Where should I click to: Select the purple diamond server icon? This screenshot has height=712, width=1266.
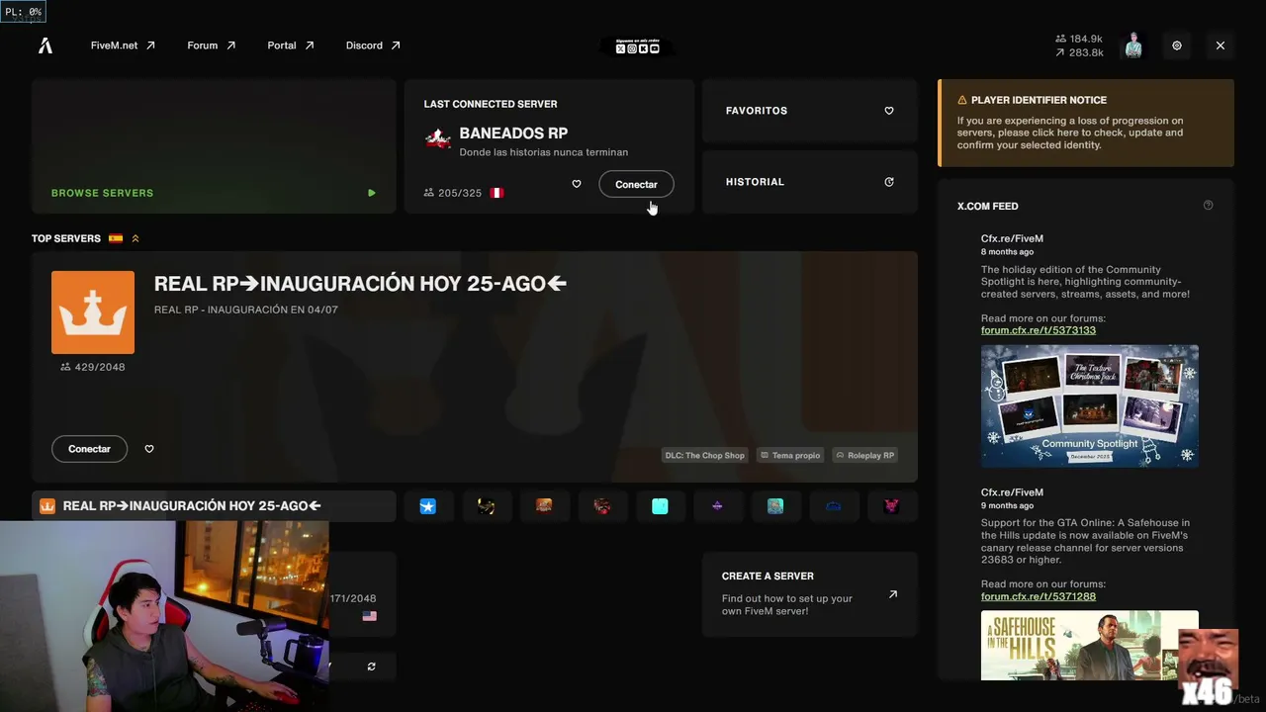pos(717,506)
